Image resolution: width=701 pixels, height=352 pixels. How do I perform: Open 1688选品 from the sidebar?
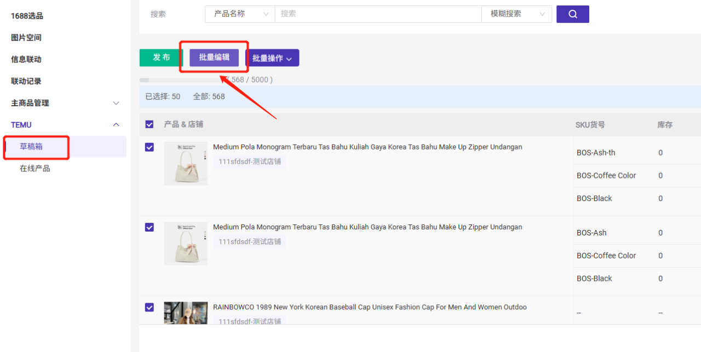click(27, 16)
